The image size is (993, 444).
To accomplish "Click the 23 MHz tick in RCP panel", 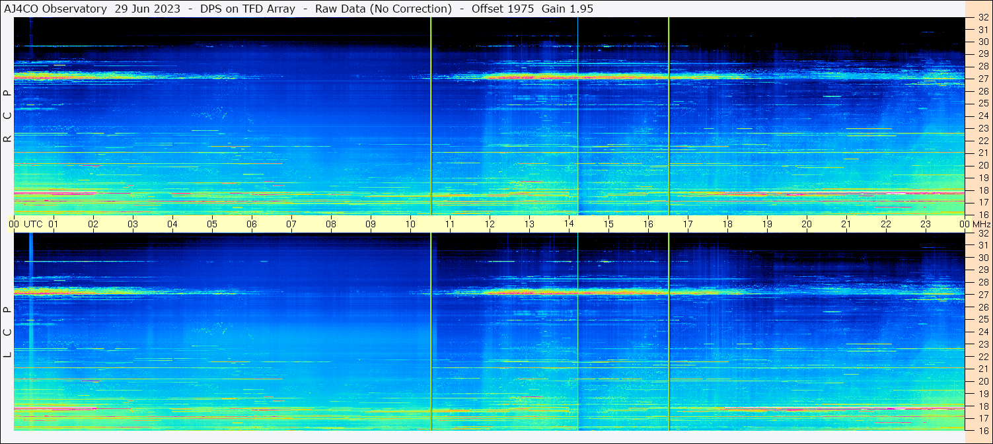I will tap(983, 128).
